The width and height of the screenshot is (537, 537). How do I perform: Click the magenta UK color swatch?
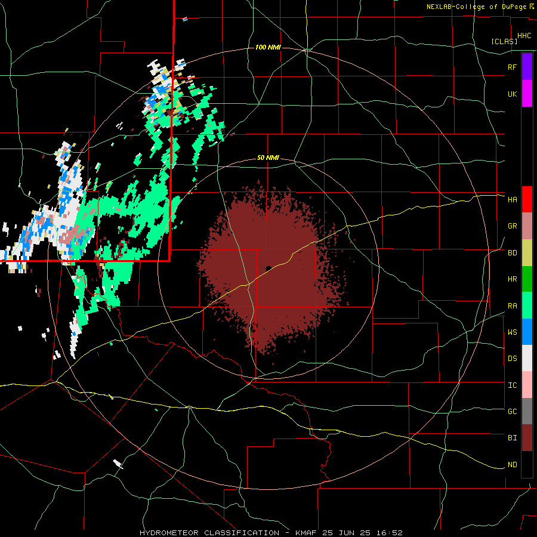pyautogui.click(x=527, y=94)
